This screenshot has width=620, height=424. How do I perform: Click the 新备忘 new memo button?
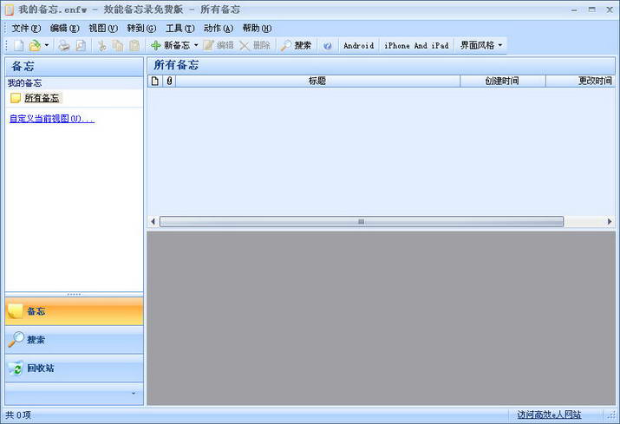coord(171,45)
